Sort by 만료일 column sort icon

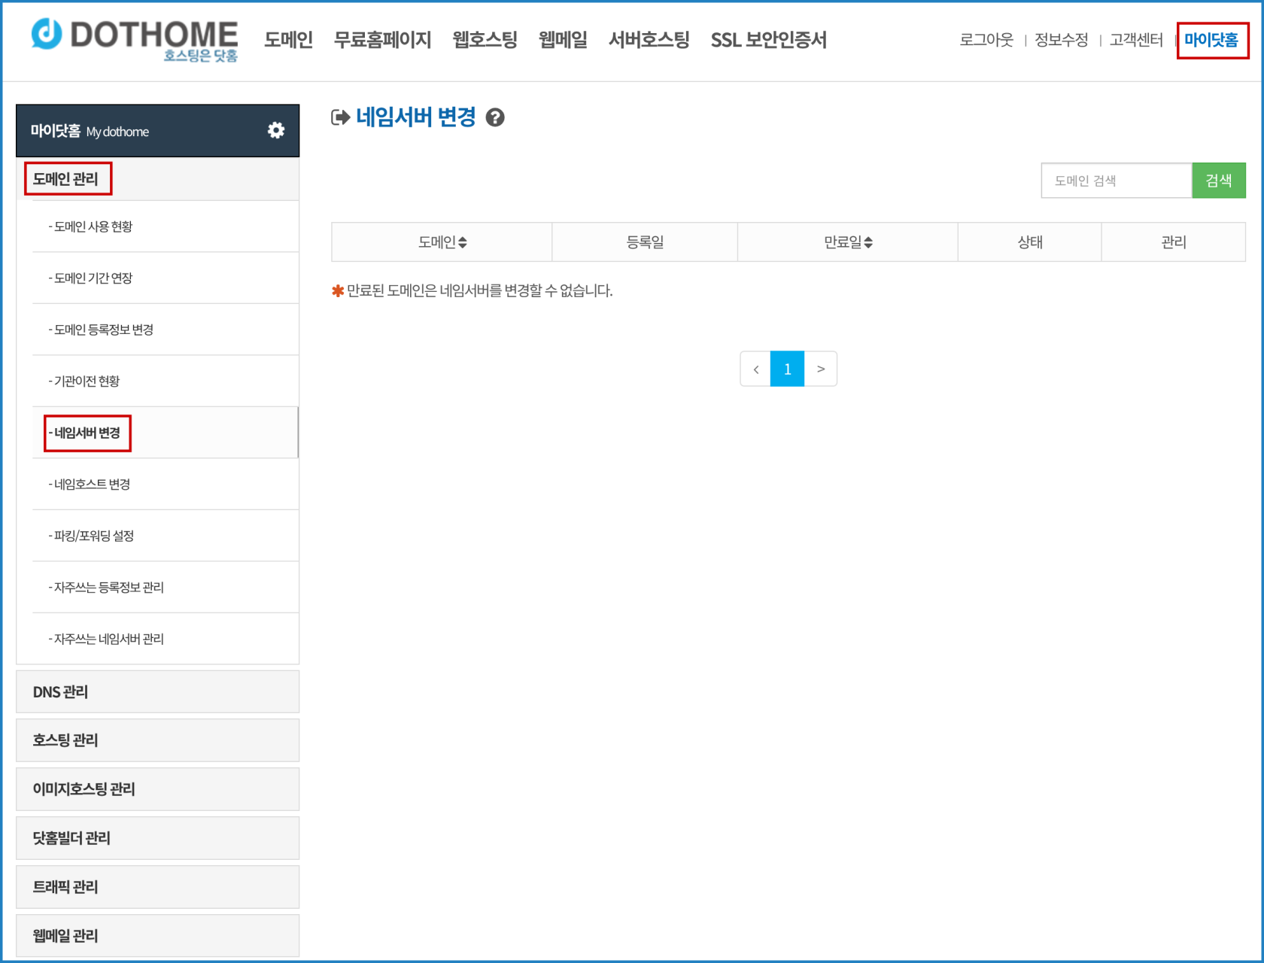[x=869, y=242]
